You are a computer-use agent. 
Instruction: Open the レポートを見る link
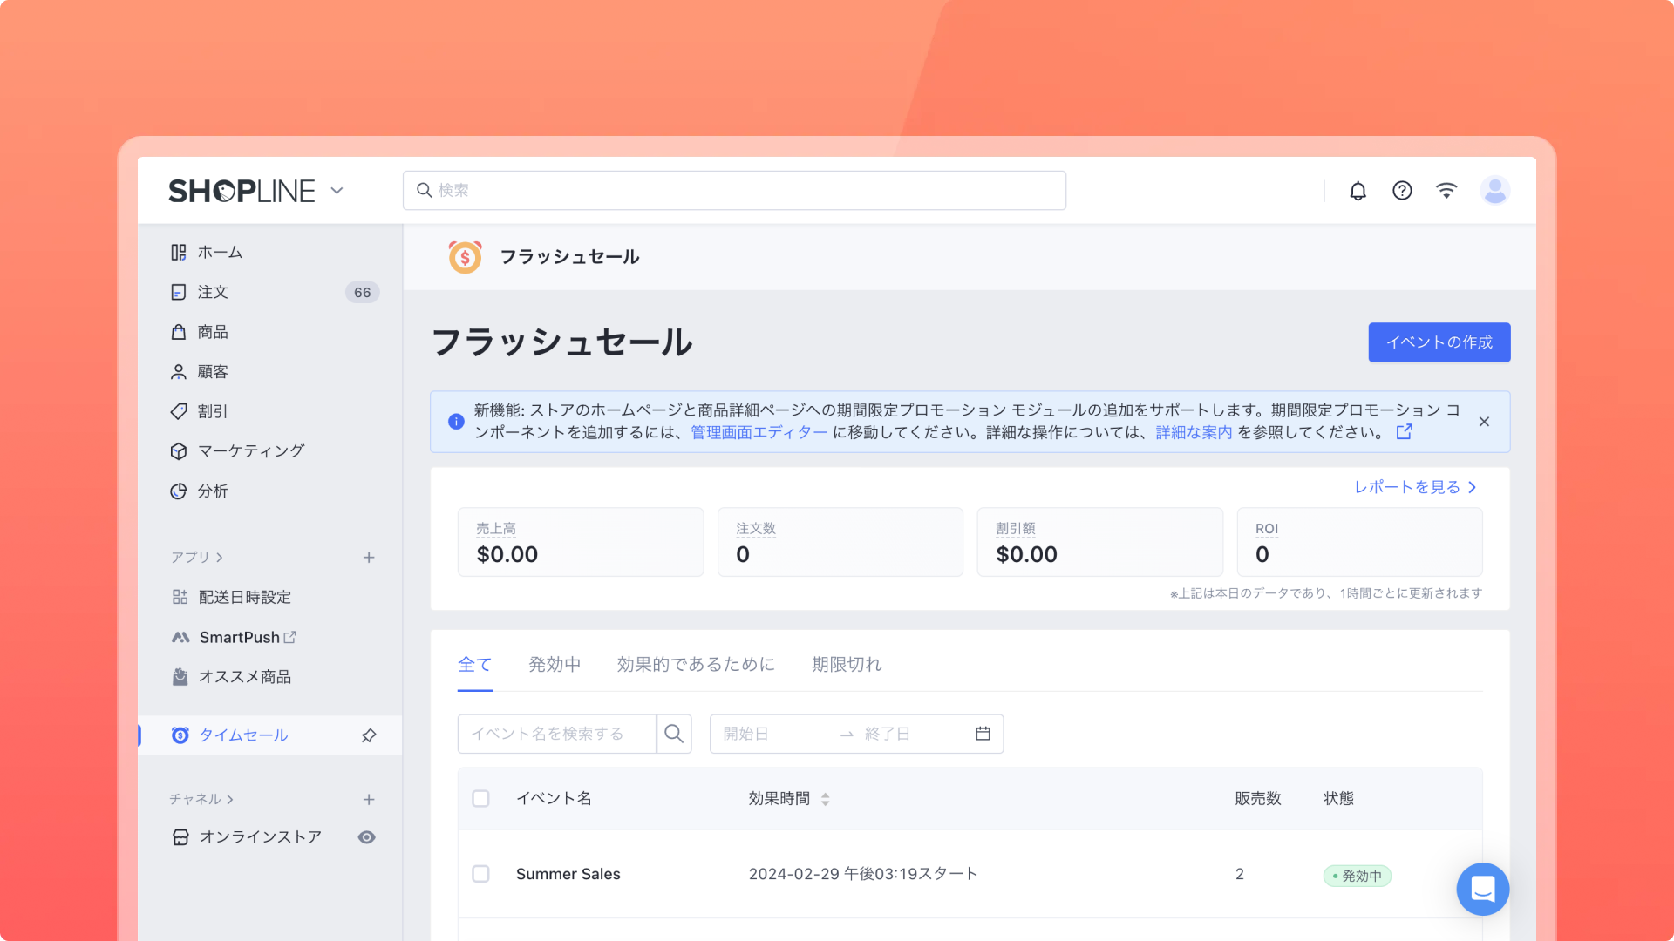click(x=1414, y=487)
